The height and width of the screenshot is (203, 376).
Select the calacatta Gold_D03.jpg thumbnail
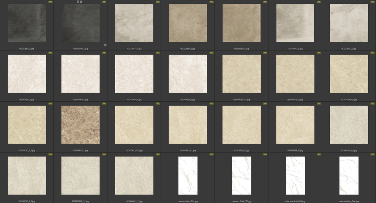(x=295, y=176)
